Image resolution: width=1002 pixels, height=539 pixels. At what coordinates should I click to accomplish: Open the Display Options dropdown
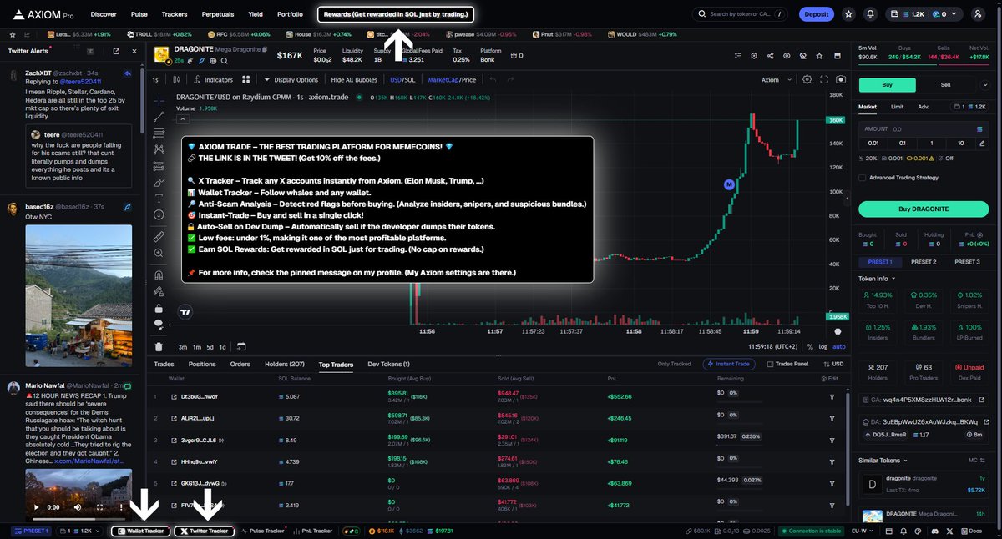point(291,80)
